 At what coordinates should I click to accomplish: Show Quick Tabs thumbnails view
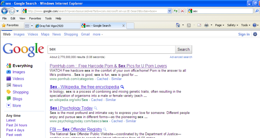pos(27,26)
